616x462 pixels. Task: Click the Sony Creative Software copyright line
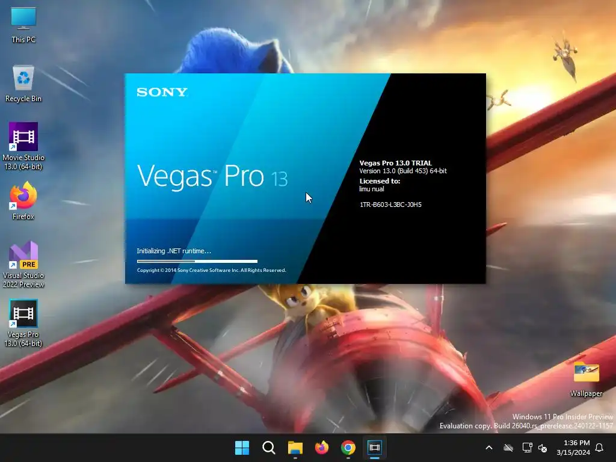tap(211, 270)
